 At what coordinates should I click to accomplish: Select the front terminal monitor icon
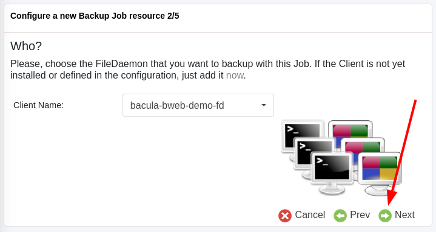tap(332, 173)
